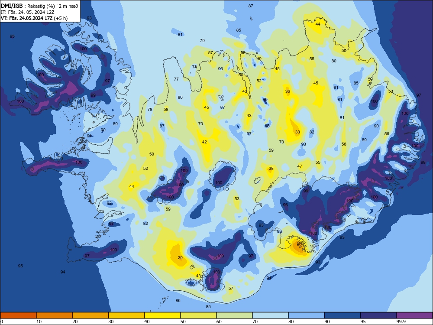Screen dimensions: 433x325
Task: Select the golden 30–40 legend swatch
Action: [x=126, y=315]
